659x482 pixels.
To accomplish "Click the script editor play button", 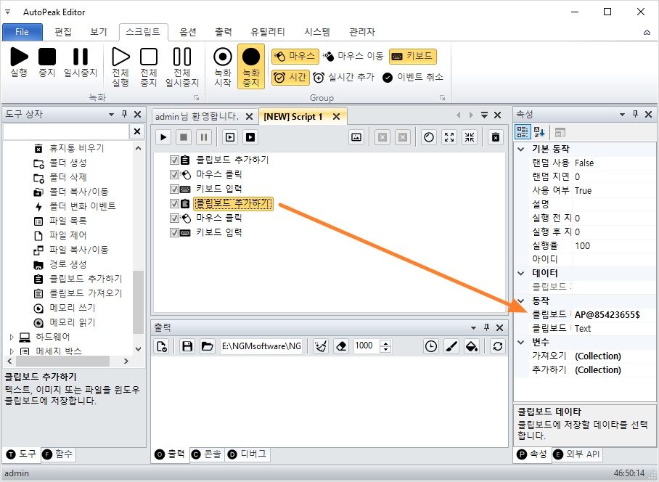I will [x=163, y=137].
